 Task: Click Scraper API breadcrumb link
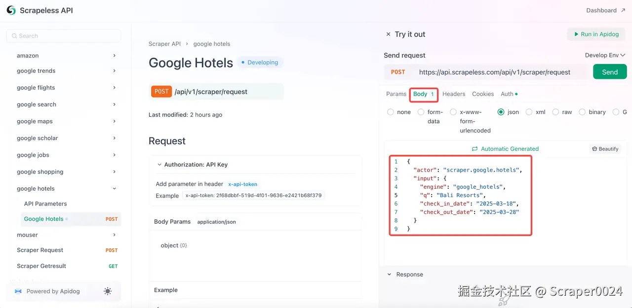pos(164,44)
